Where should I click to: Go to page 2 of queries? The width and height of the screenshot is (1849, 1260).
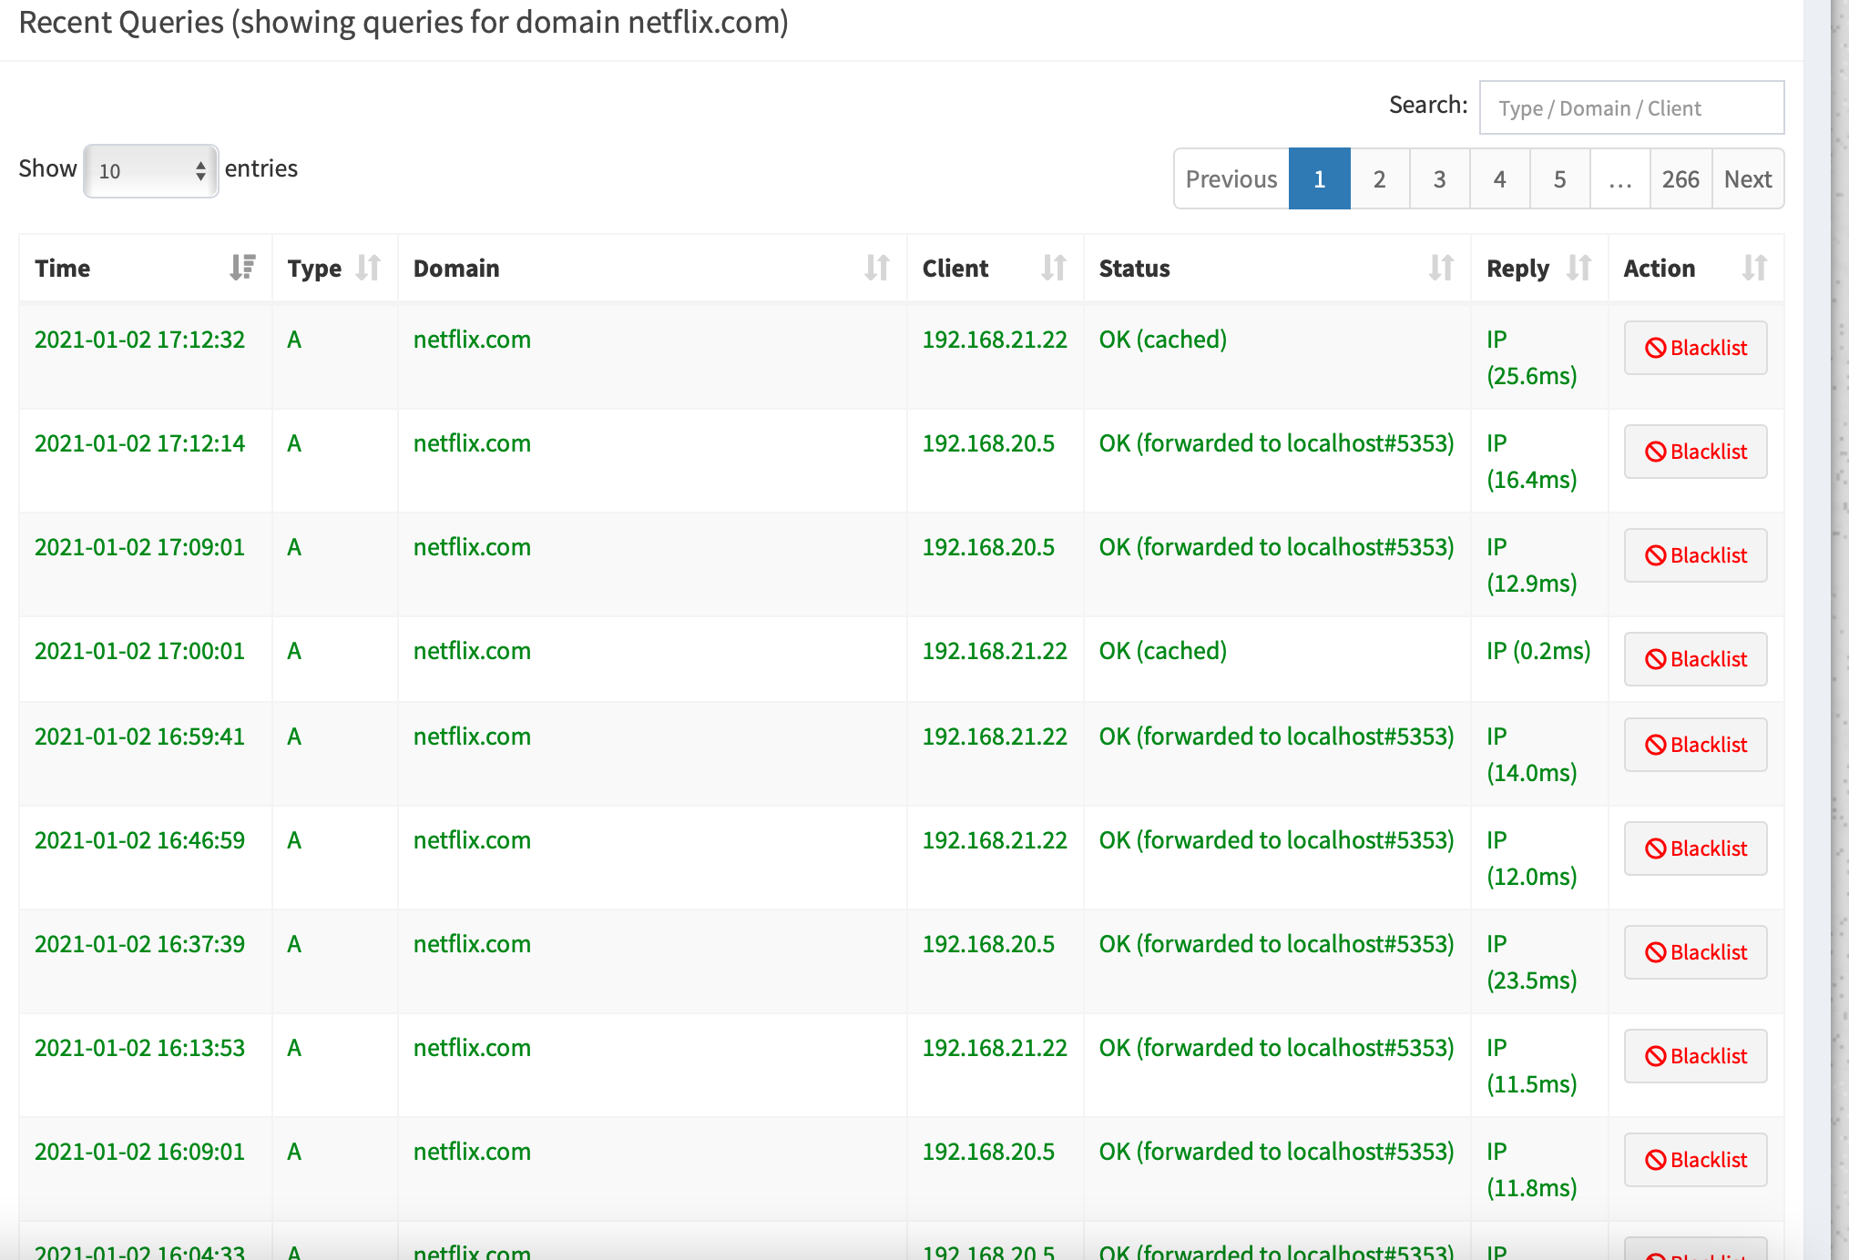pyautogui.click(x=1379, y=178)
